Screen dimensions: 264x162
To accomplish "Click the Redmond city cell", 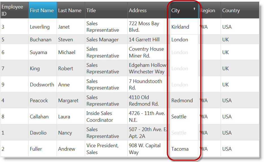I will (182, 101).
